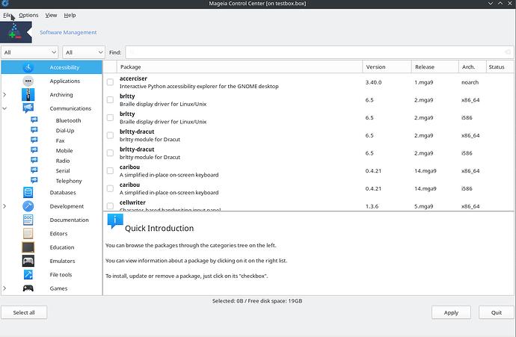This screenshot has width=516, height=337.
Task: Tick the brltty-dracut i586 checkbox
Action: [110, 153]
